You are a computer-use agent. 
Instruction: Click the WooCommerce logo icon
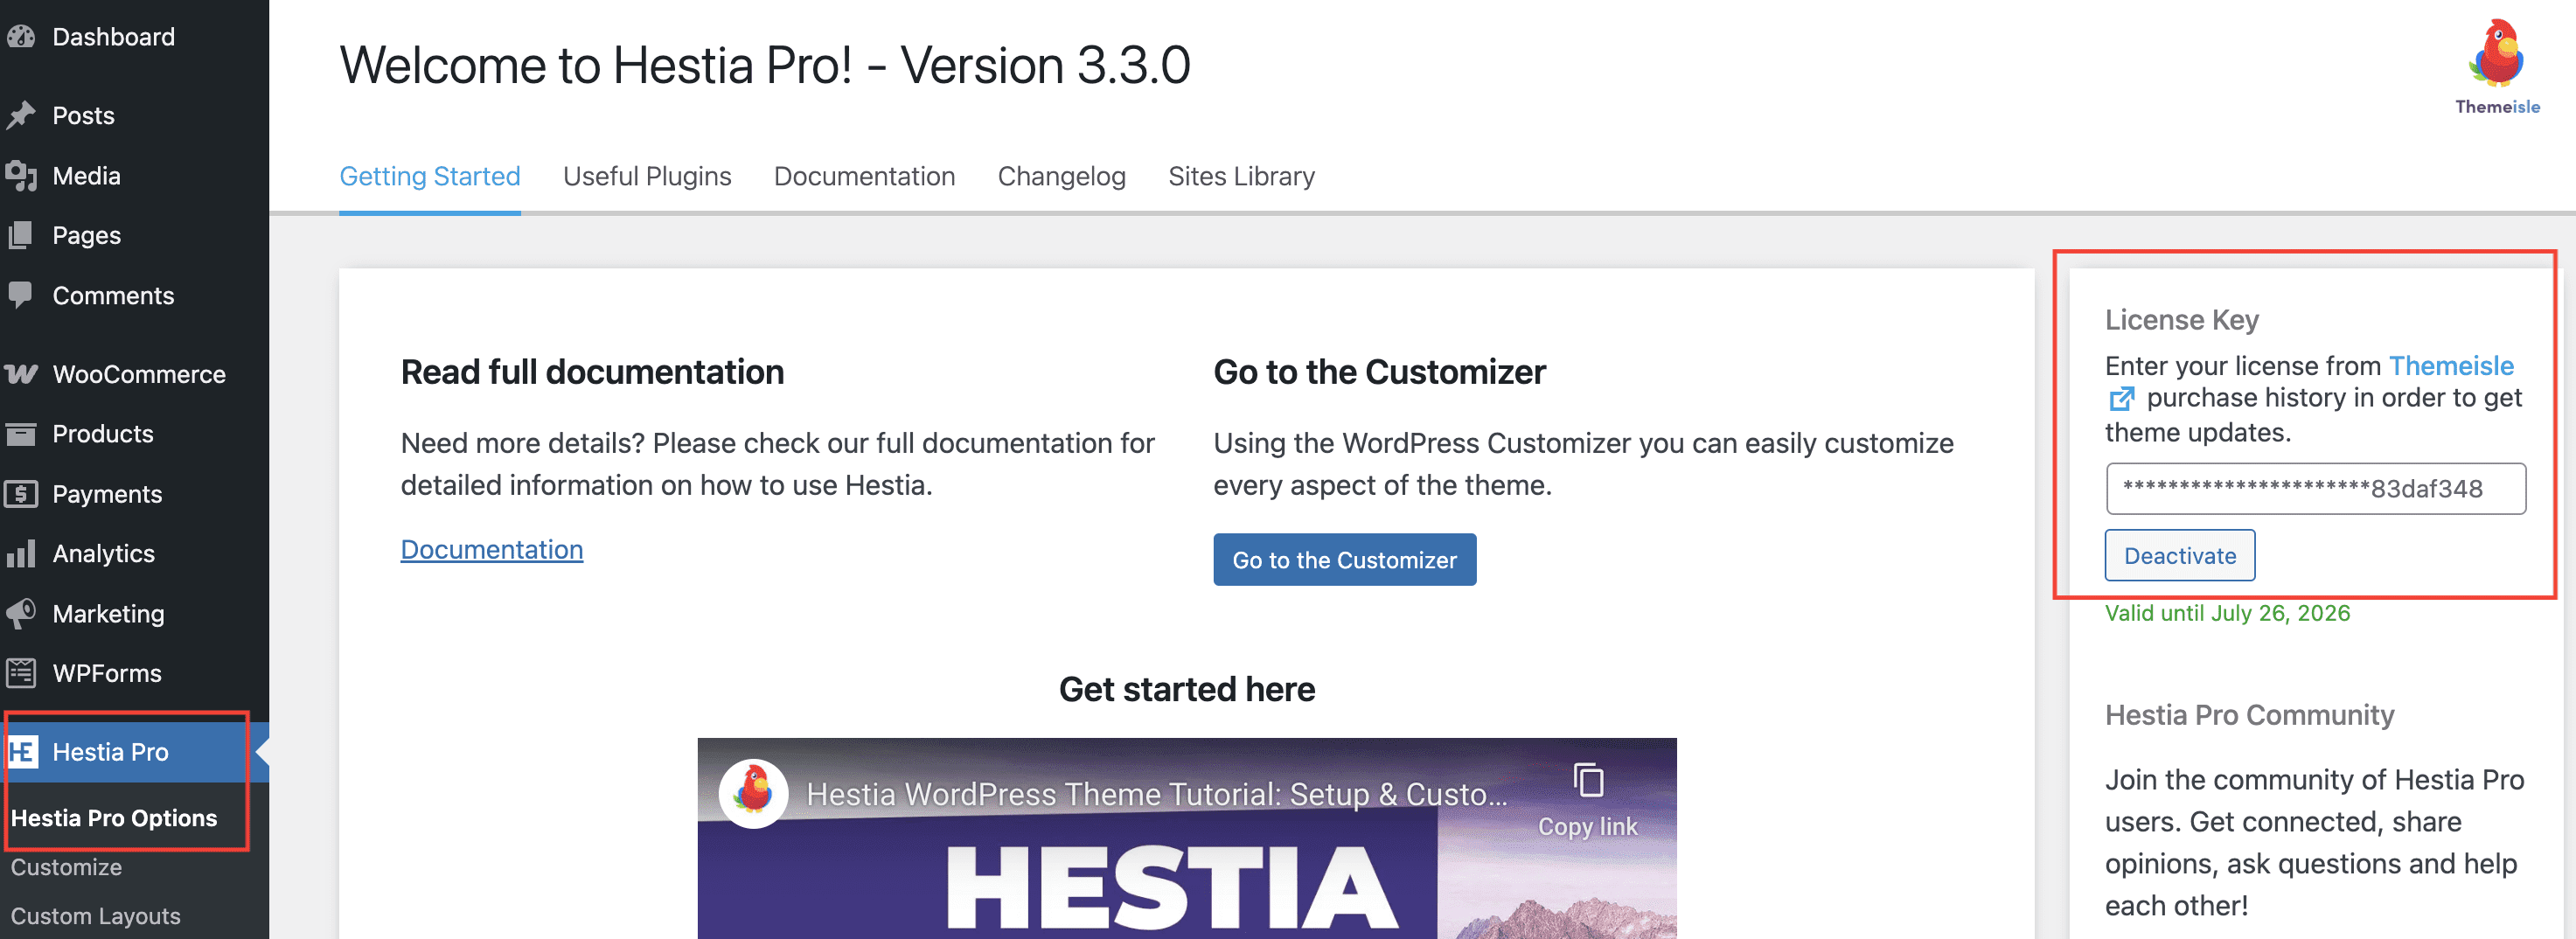tap(21, 374)
